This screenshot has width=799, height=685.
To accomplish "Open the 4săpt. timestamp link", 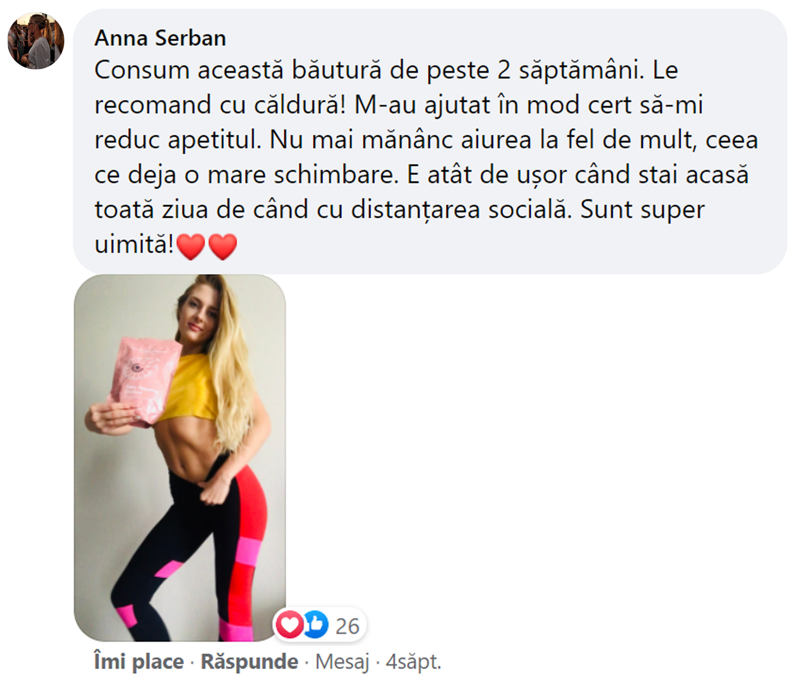I will (413, 662).
